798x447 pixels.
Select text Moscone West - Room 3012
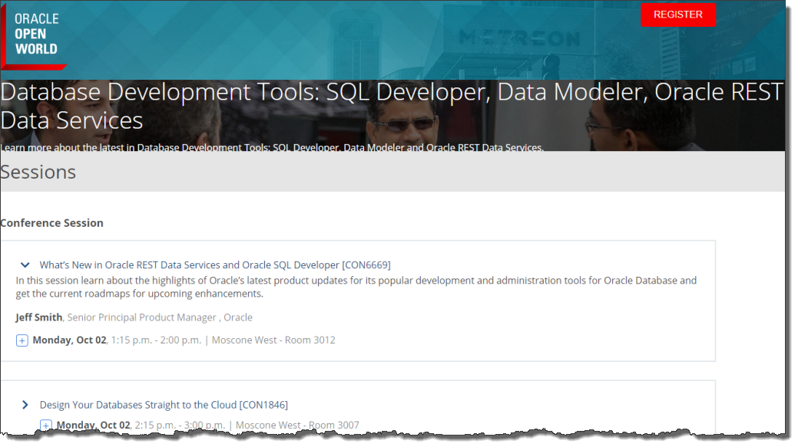coord(273,340)
